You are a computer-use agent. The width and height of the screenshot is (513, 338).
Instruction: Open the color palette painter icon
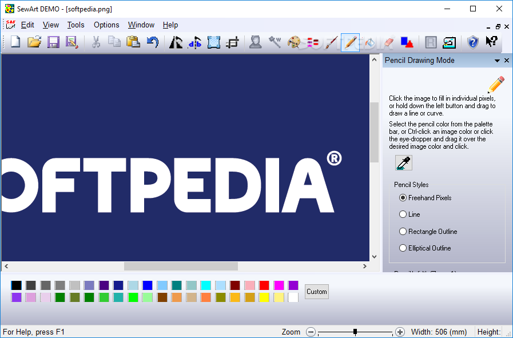[294, 42]
